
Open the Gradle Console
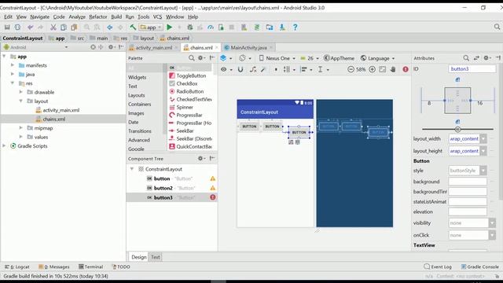(479, 266)
